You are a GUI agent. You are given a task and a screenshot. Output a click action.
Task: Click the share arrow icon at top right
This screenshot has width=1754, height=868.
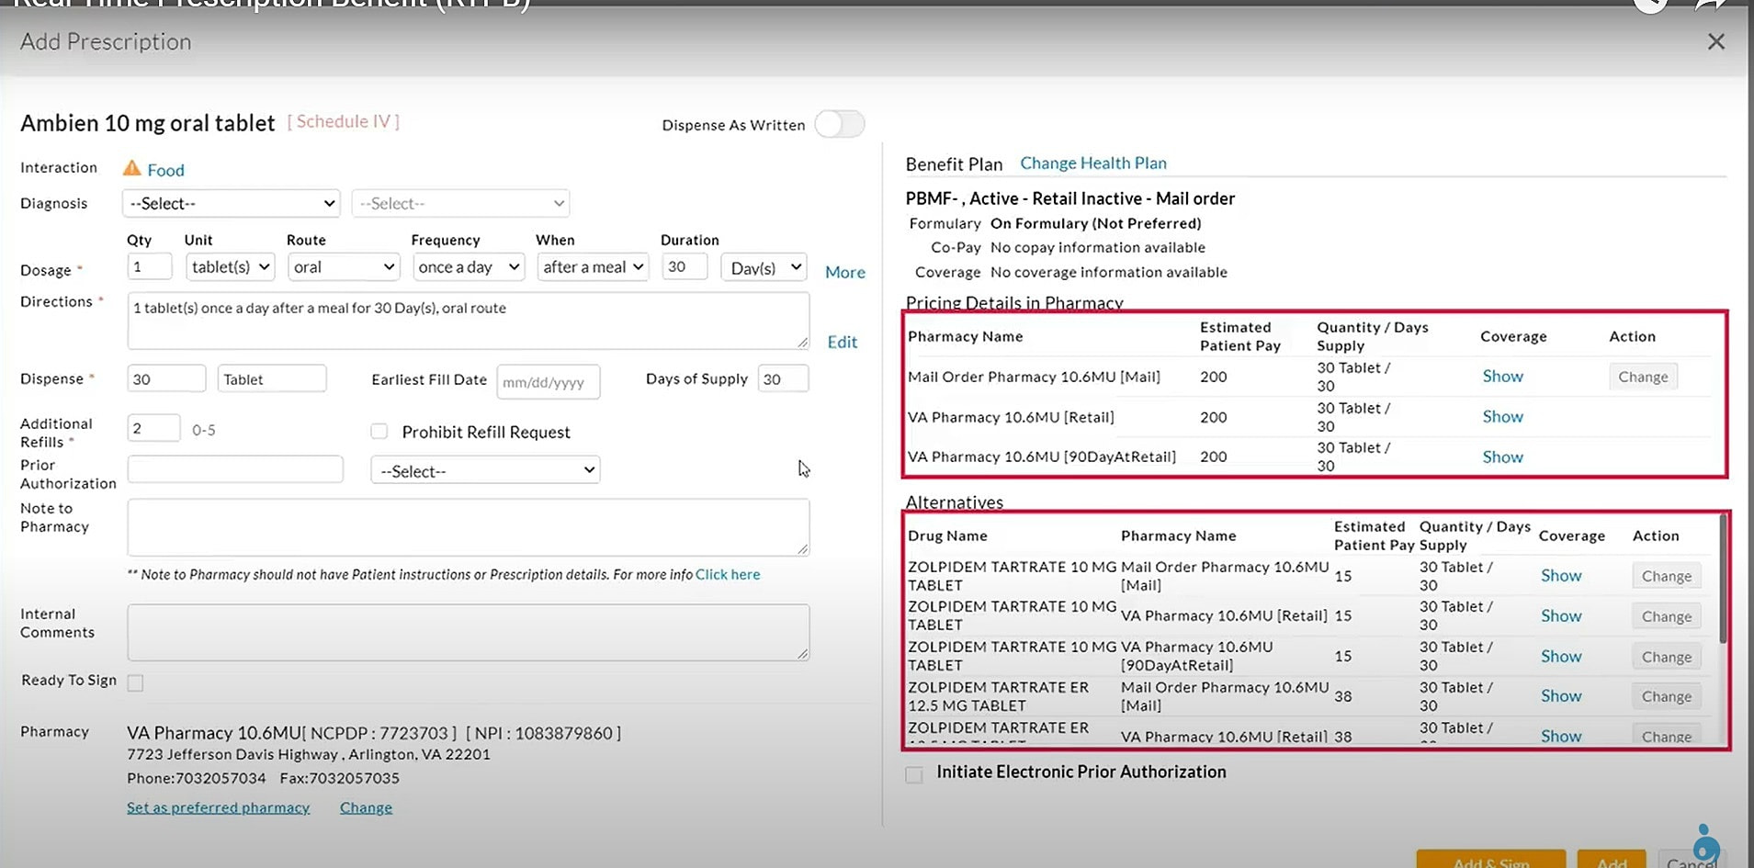pos(1710,6)
